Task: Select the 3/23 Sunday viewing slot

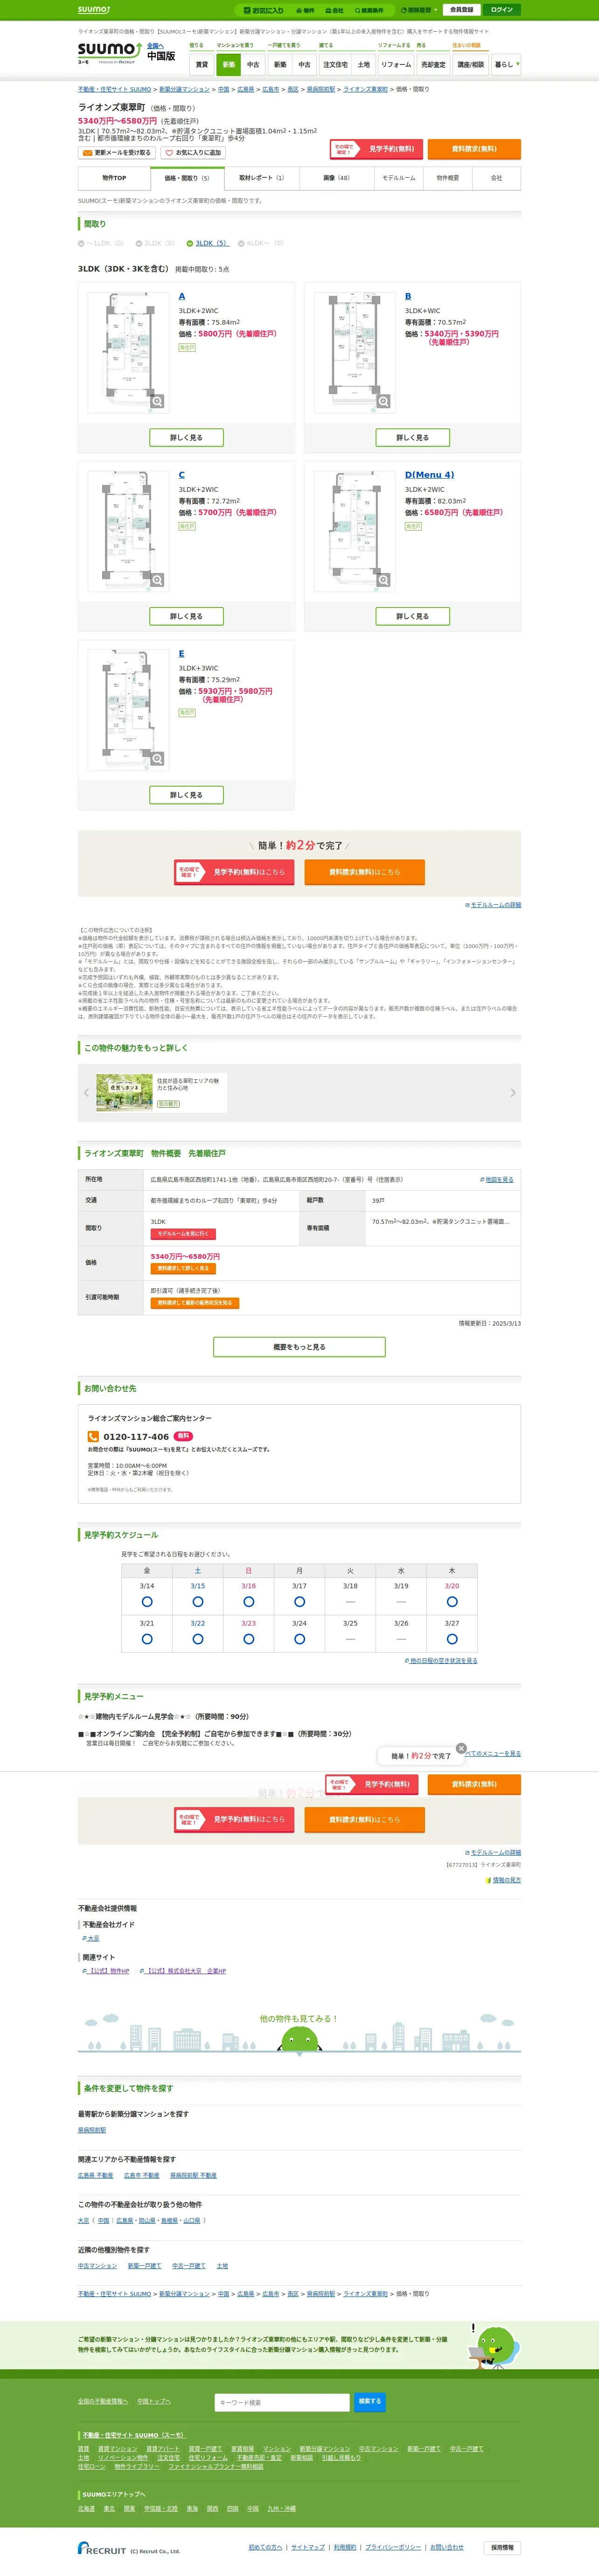Action: [x=249, y=1639]
